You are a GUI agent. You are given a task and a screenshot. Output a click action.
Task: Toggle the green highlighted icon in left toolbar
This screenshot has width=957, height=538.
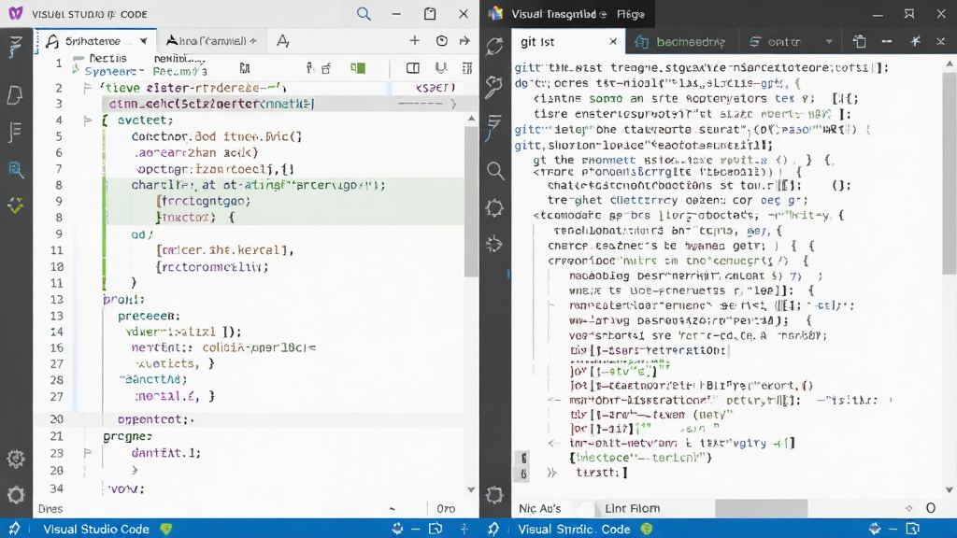[x=358, y=67]
